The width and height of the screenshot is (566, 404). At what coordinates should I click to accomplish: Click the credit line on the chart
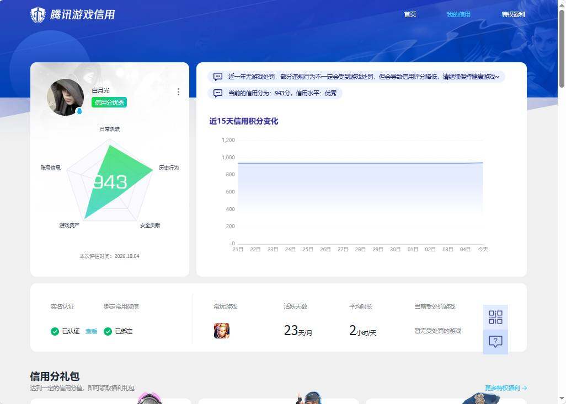tap(360, 163)
